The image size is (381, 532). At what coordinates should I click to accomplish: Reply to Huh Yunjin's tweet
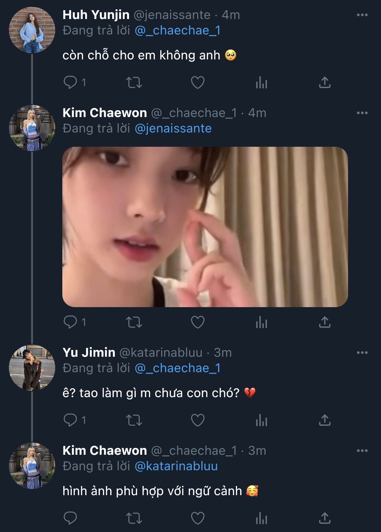[x=70, y=83]
